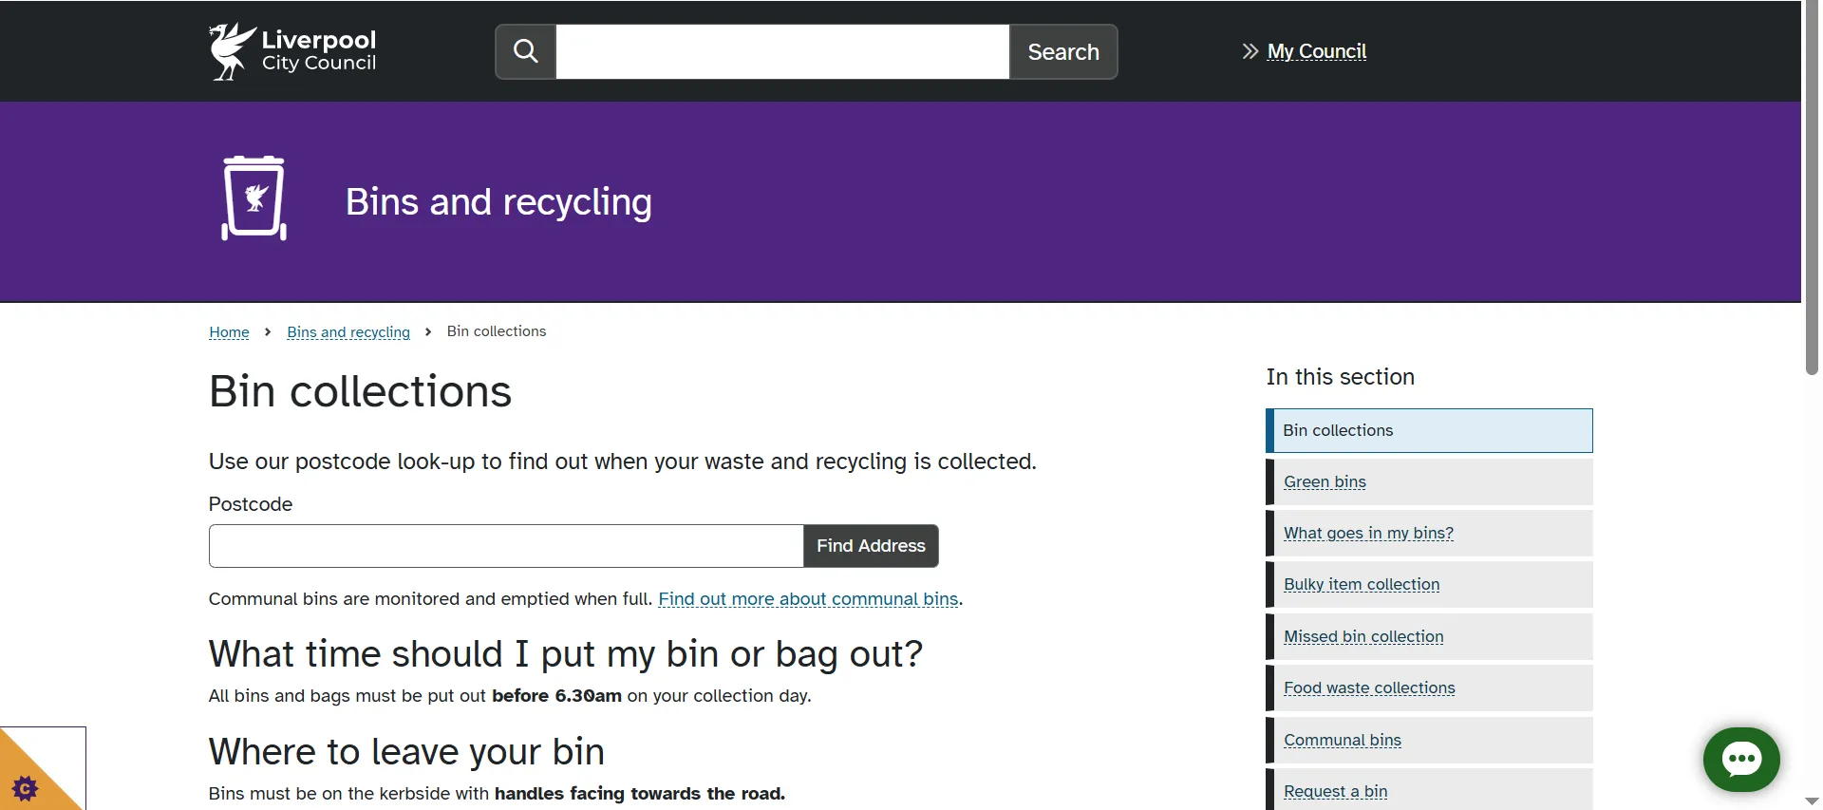Open Find out more about communal bins link
Viewport: 1823px width, 810px height.
click(808, 599)
